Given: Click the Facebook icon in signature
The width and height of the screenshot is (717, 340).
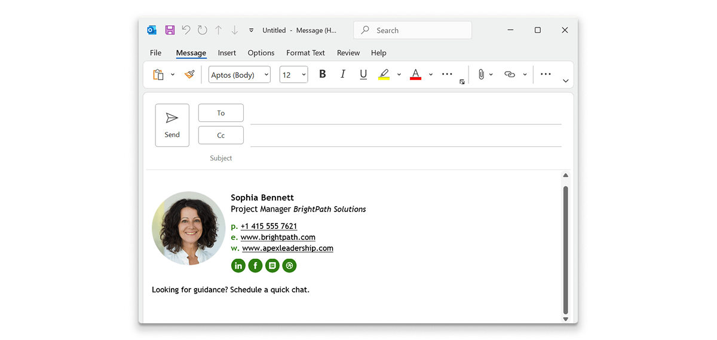Looking at the screenshot, I should (x=255, y=266).
